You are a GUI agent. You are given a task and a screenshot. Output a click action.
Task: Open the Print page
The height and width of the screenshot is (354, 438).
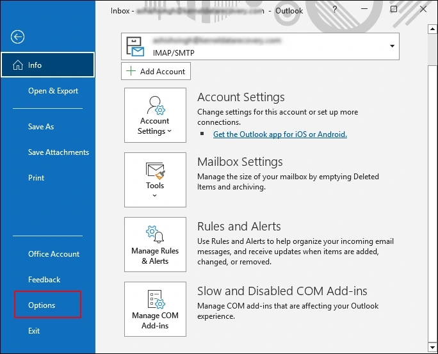[36, 178]
